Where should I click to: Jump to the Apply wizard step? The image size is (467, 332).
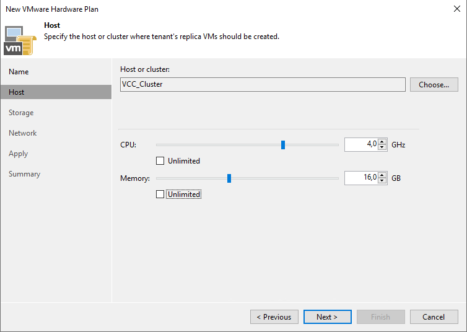[x=18, y=154]
